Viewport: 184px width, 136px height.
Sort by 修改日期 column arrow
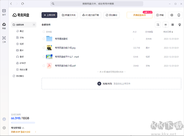(172, 32)
